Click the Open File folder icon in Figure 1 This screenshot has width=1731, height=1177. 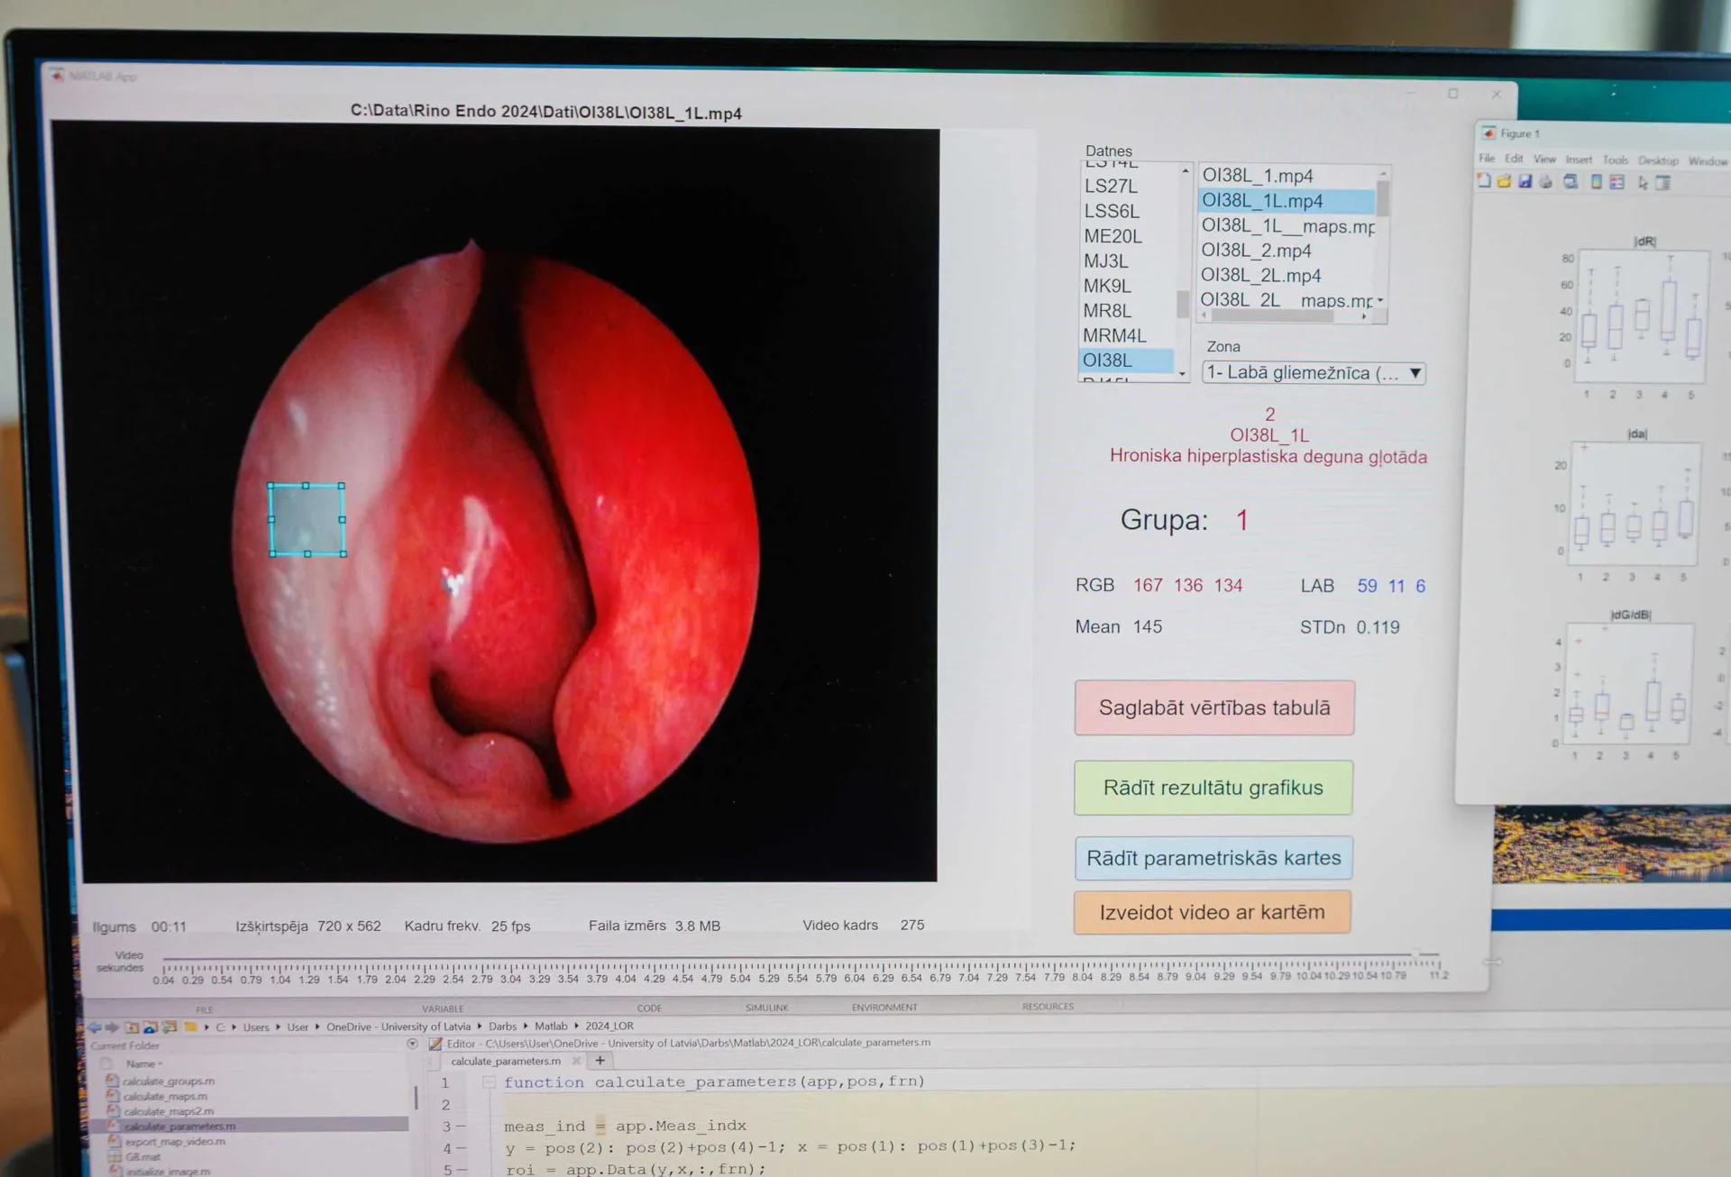click(1504, 182)
